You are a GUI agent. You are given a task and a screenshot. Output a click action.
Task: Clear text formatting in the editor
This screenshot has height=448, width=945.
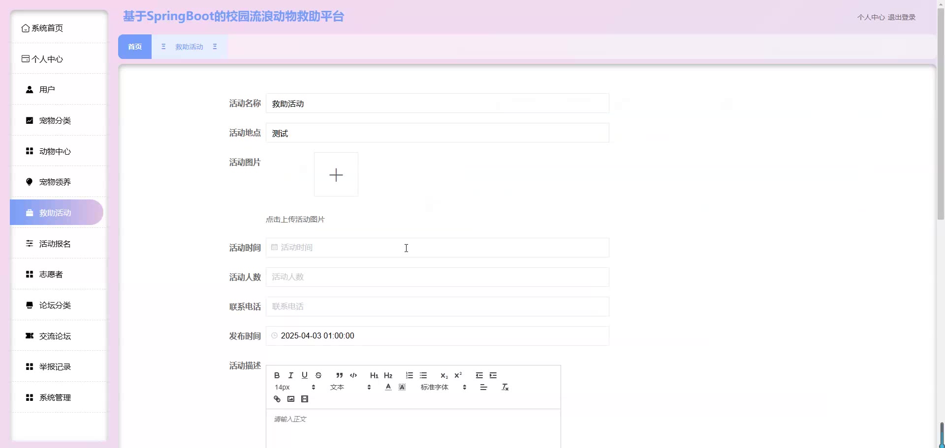[x=505, y=387]
